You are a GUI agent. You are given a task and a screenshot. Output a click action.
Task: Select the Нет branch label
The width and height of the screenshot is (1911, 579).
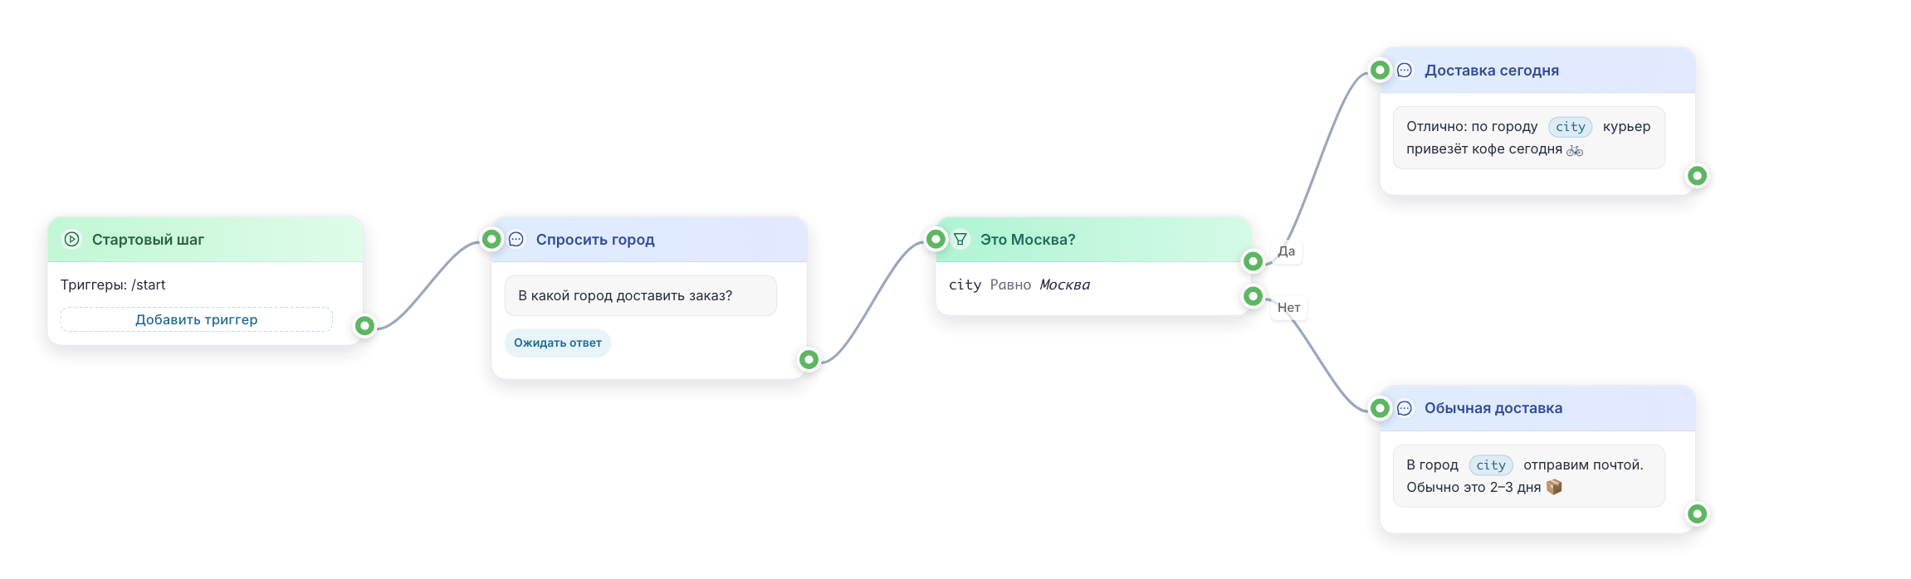tap(1289, 308)
